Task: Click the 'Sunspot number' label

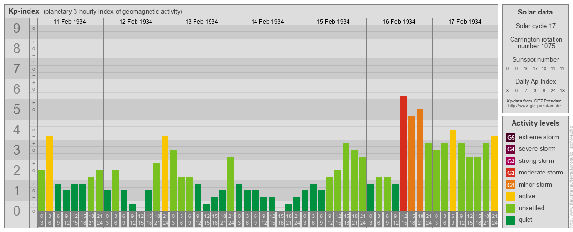Action: (x=535, y=60)
